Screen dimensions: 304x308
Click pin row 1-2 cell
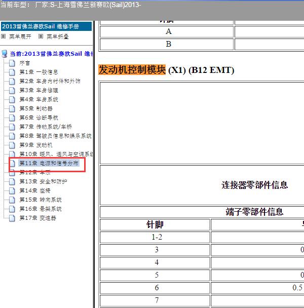point(155,237)
